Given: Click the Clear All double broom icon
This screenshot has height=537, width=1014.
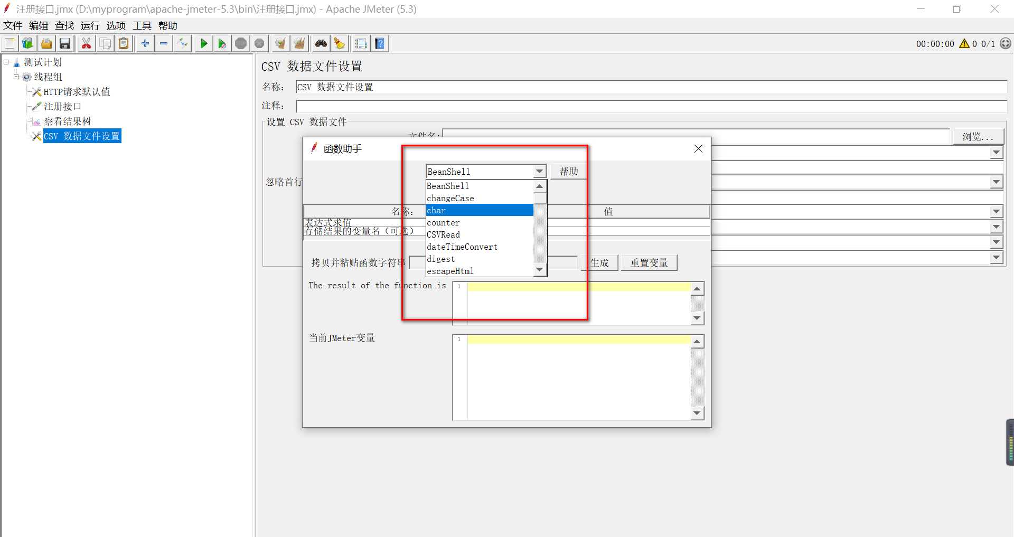Looking at the screenshot, I should 299,43.
